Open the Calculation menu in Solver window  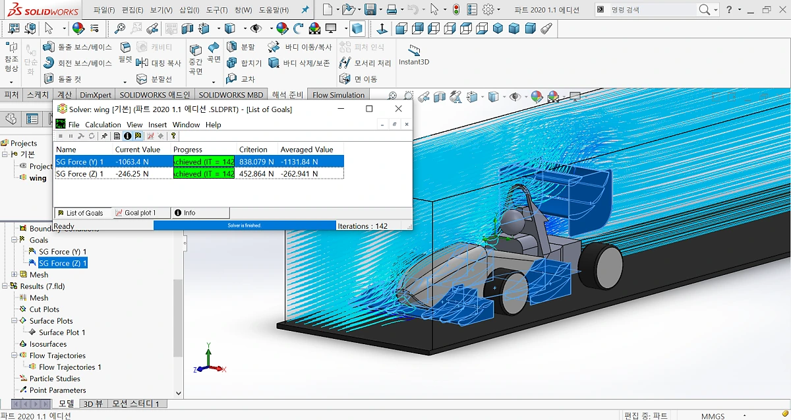pos(103,125)
